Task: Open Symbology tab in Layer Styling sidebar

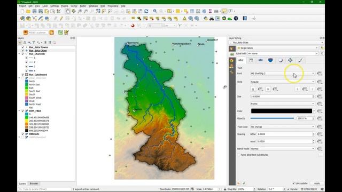Action: coord(232,49)
